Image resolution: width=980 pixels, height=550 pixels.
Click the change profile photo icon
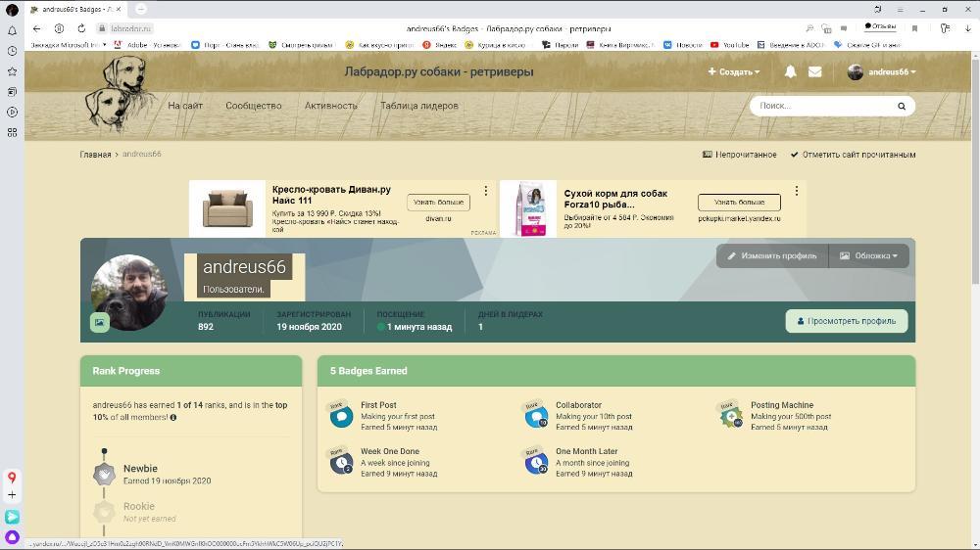(x=100, y=321)
